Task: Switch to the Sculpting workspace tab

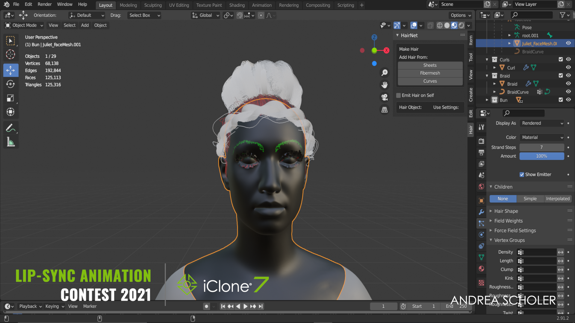Action: tap(153, 5)
